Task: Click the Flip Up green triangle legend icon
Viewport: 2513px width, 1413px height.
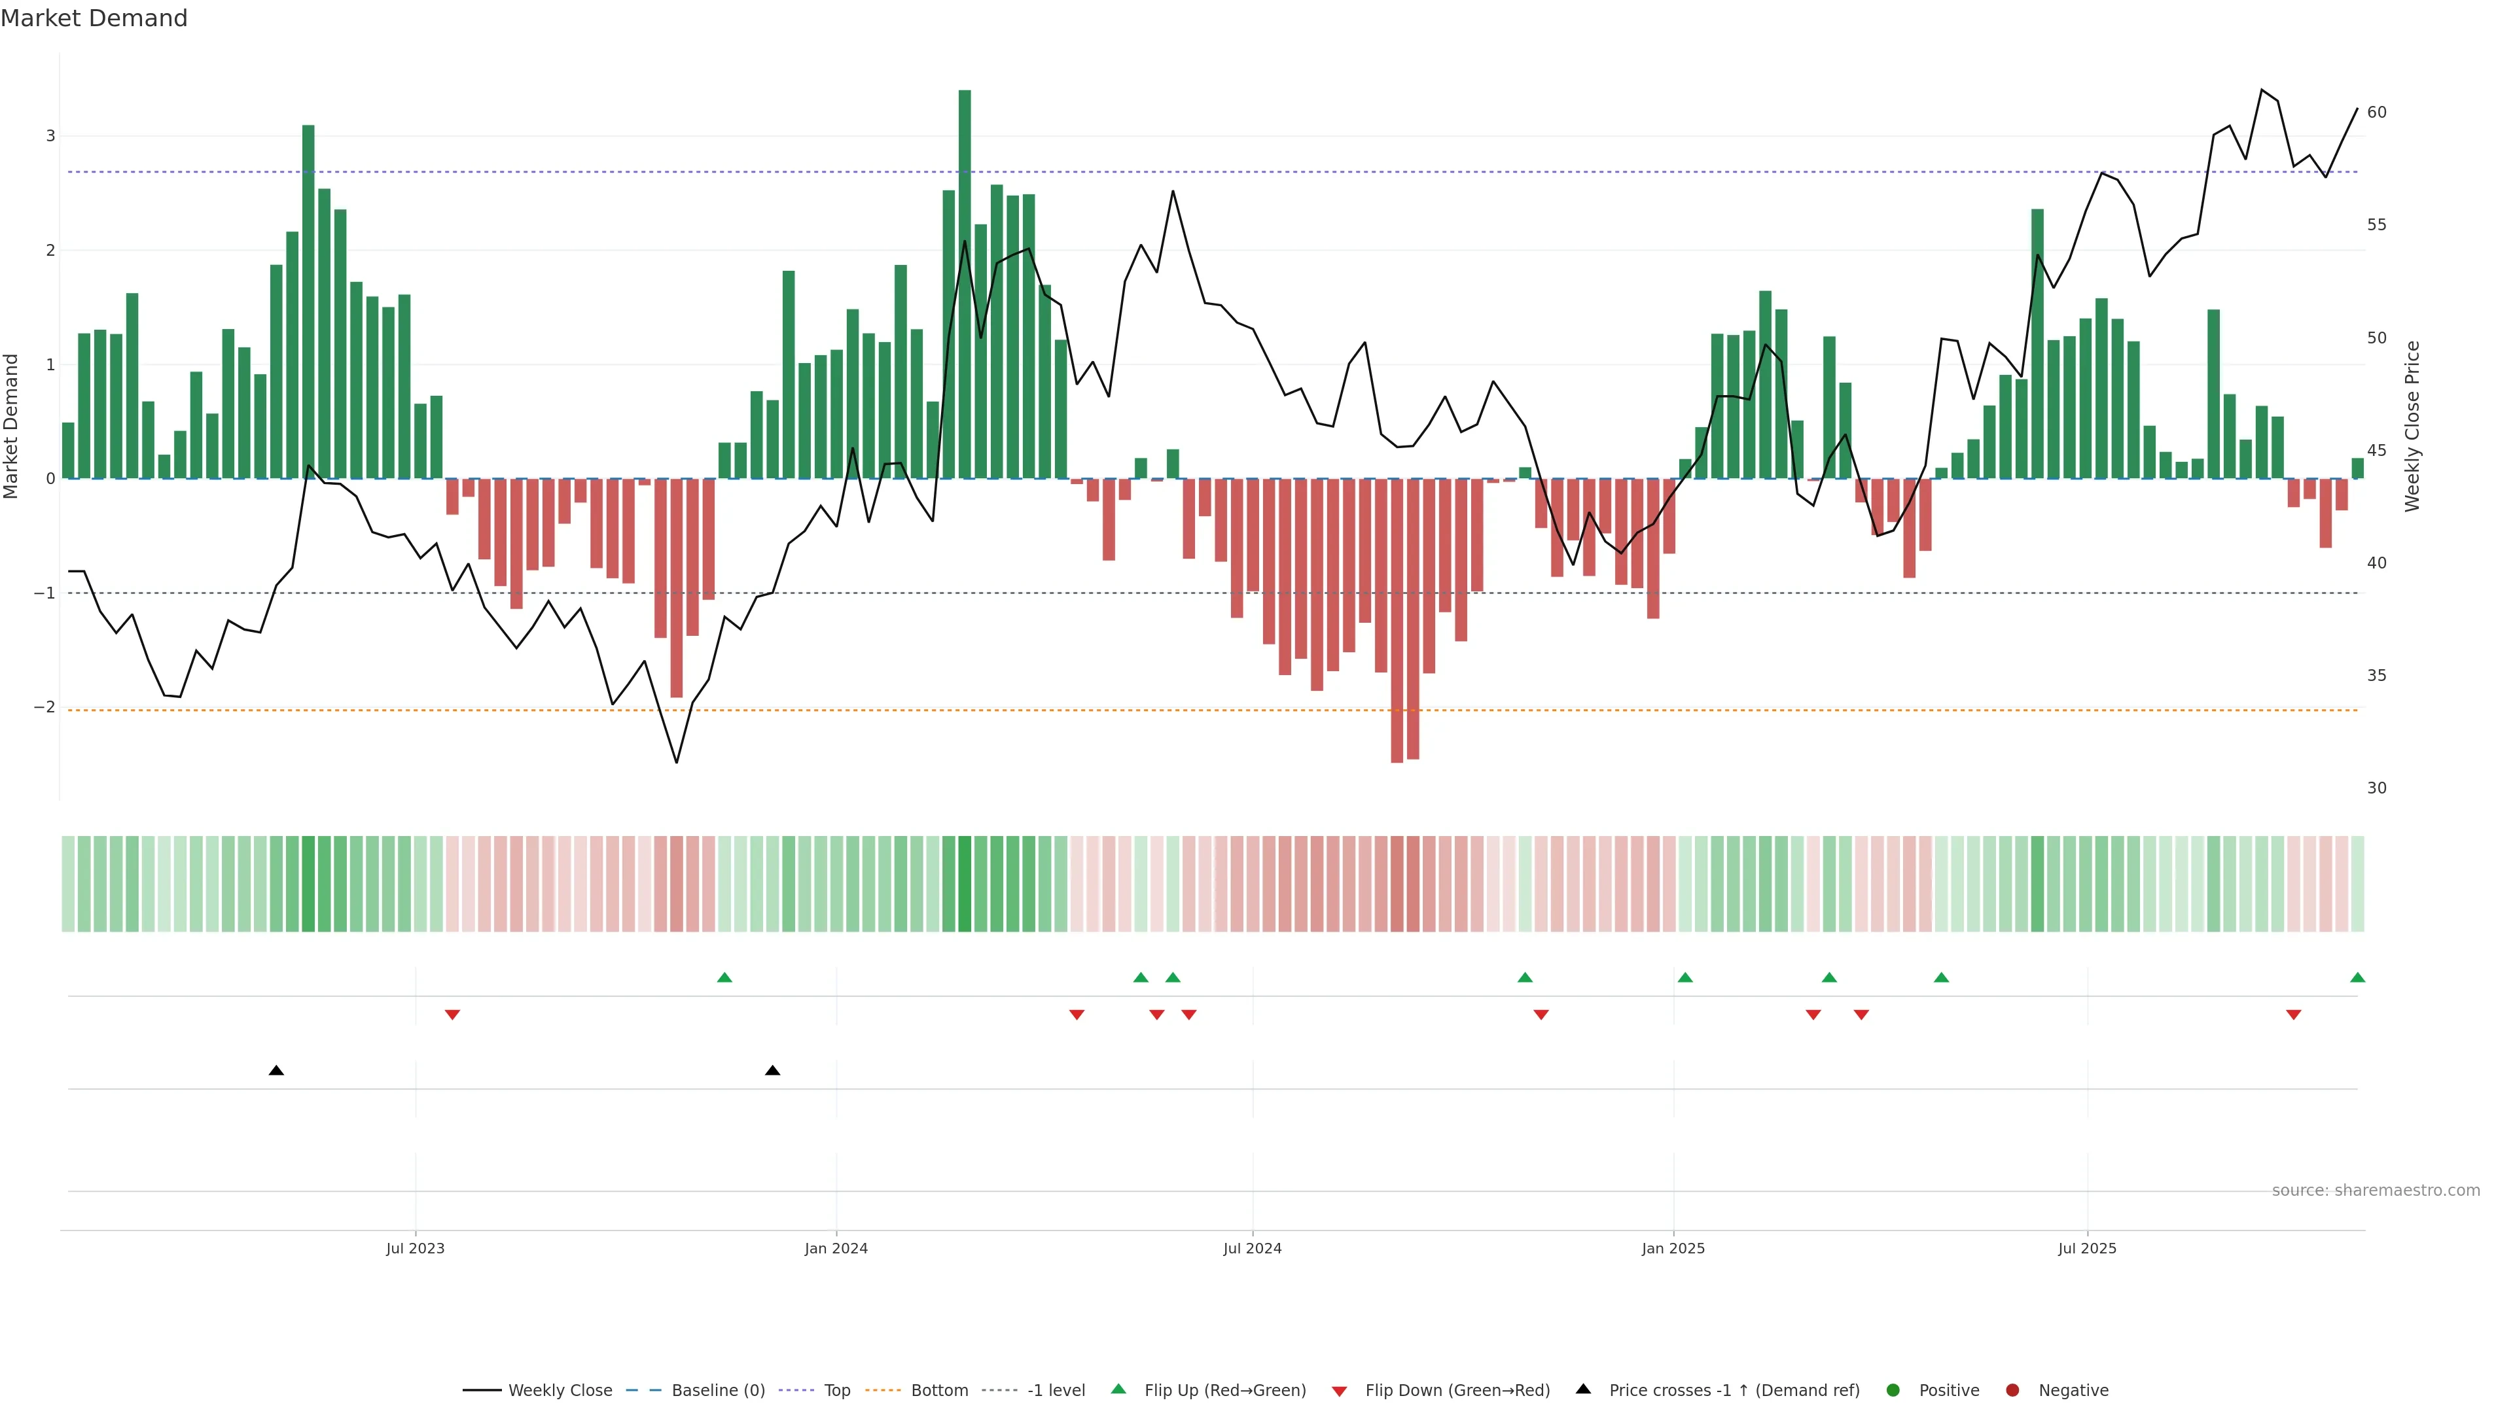Action: coord(1119,1389)
